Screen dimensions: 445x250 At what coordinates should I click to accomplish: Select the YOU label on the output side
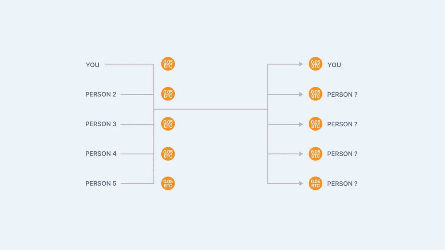click(334, 65)
